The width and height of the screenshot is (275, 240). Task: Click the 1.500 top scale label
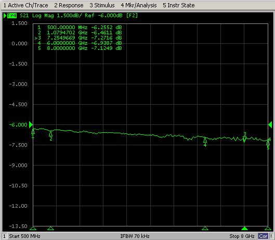tap(19, 23)
